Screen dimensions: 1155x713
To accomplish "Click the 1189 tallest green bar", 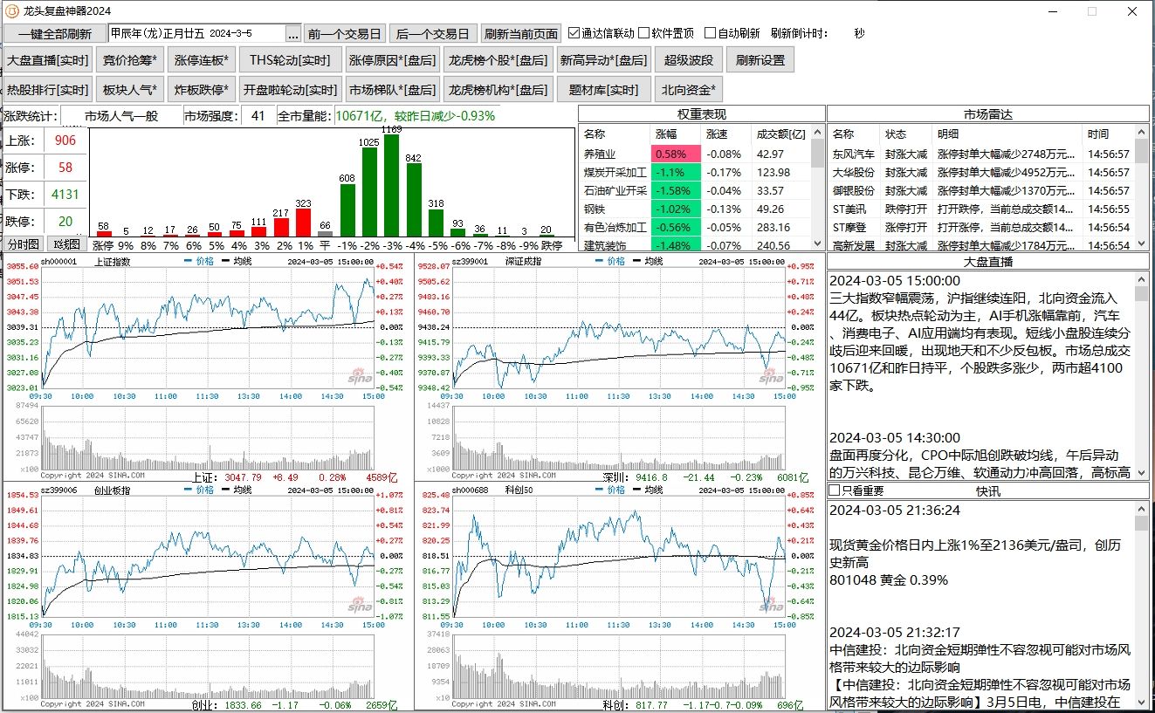I will [391, 185].
